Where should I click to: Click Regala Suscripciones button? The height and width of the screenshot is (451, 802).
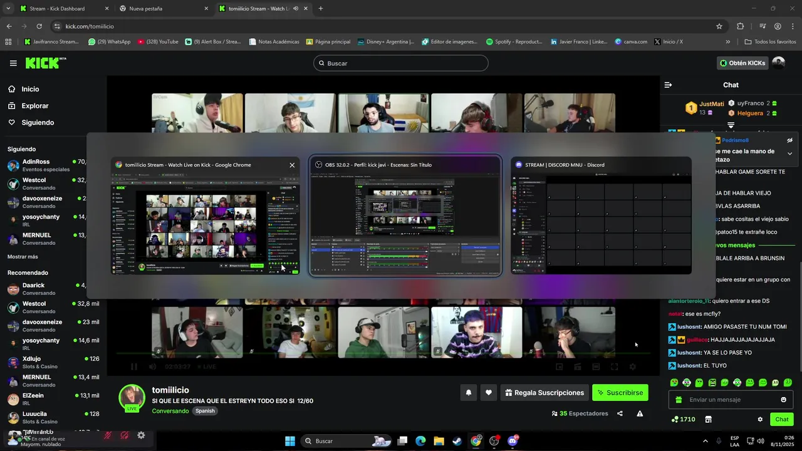tap(544, 393)
